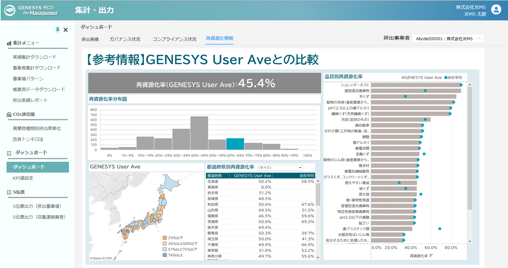This screenshot has width=508, height=268.
Task: Click the 建設混合廃棄物 bar label
Action: tap(357, 91)
